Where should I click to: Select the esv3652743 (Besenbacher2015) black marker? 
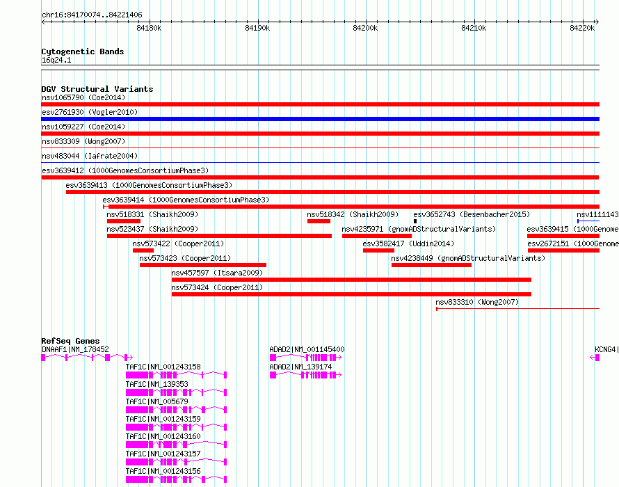[415, 221]
